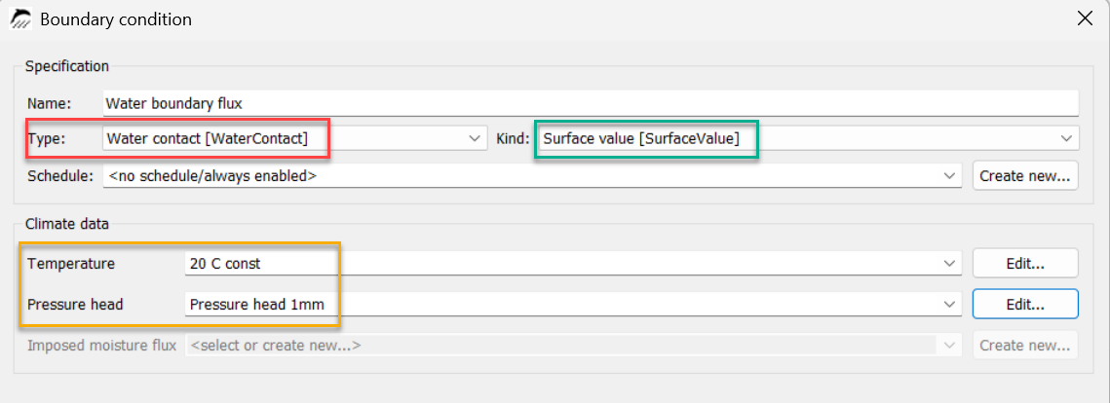This screenshot has height=403, width=1110.
Task: Click Create new button beside Schedule
Action: [1025, 176]
